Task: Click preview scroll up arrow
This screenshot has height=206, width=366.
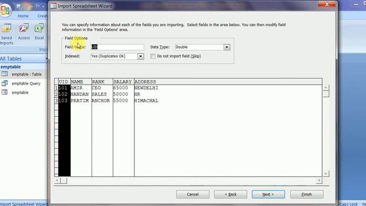Action: point(326,88)
